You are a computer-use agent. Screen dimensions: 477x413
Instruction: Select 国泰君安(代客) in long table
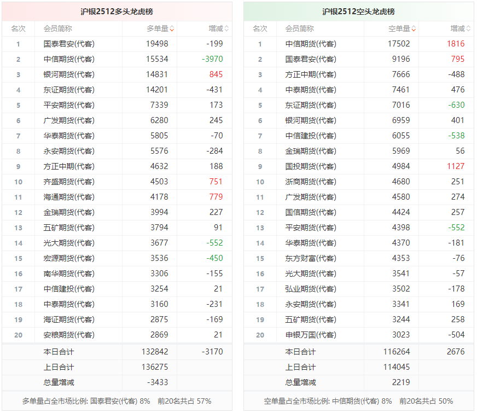tap(69, 44)
